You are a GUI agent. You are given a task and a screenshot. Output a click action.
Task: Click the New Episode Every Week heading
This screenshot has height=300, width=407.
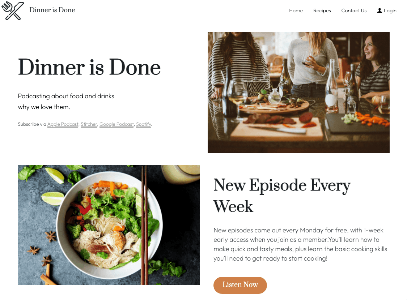tap(282, 196)
